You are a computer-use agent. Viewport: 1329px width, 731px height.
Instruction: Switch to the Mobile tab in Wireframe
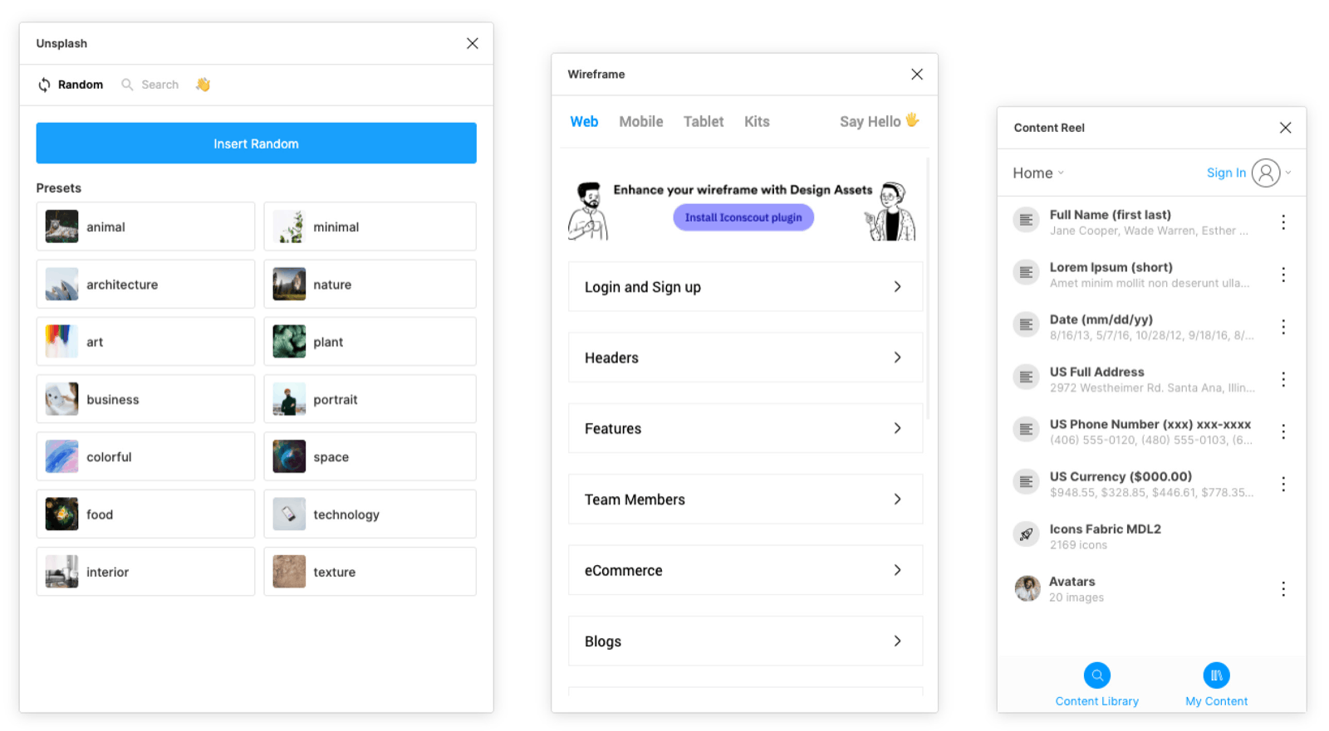(641, 122)
